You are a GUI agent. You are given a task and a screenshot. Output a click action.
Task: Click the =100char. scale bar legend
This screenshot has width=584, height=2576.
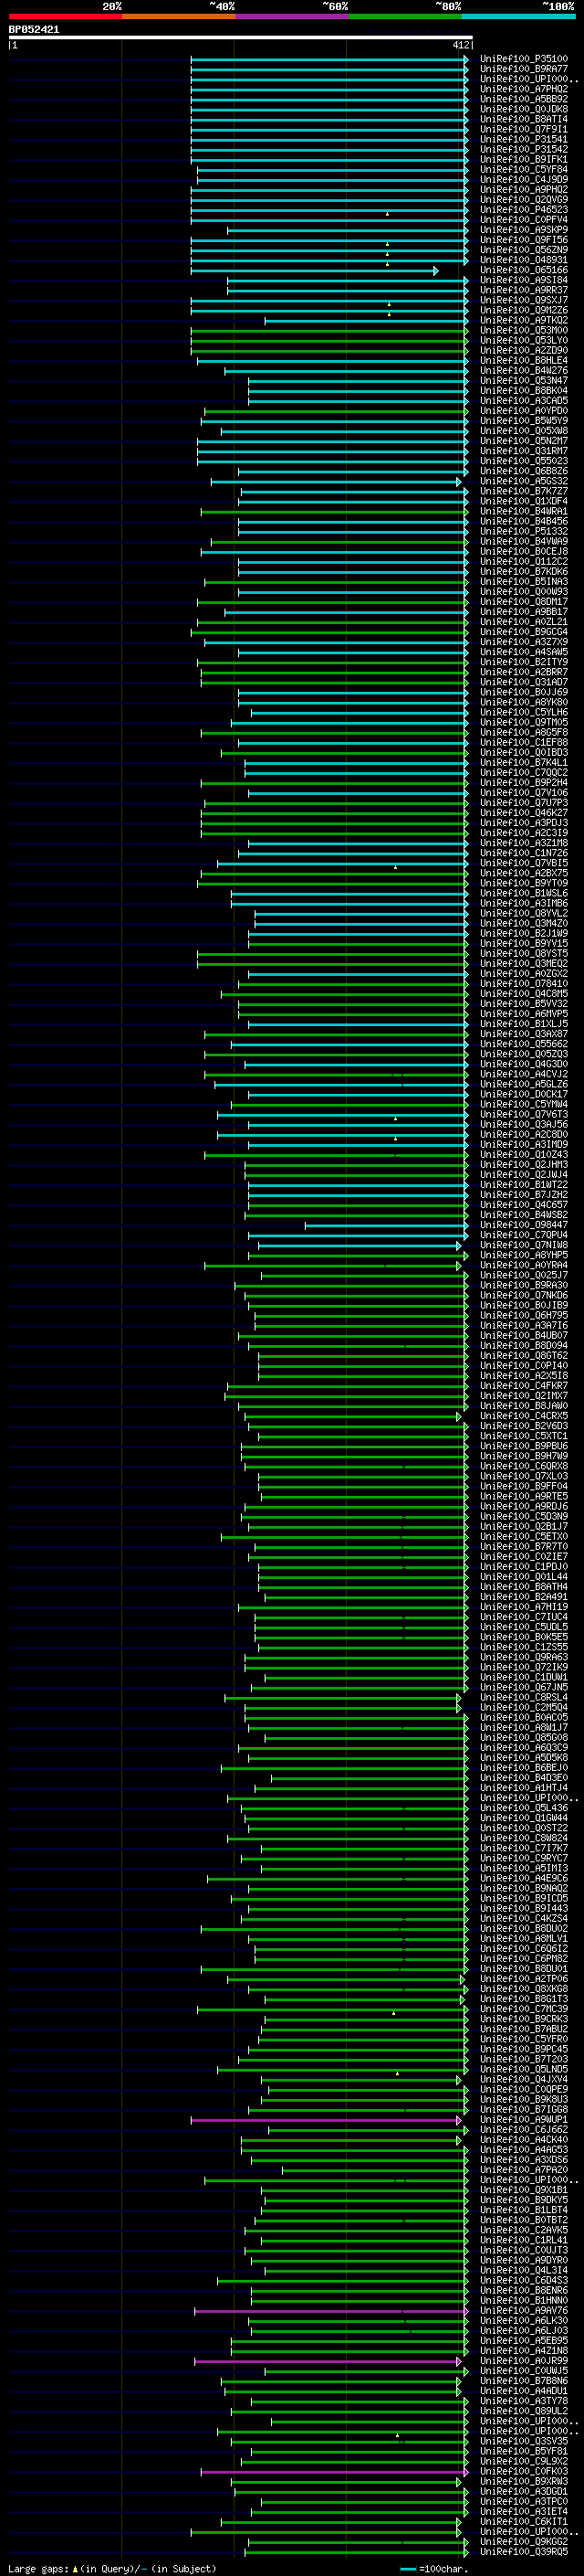click(x=433, y=2569)
